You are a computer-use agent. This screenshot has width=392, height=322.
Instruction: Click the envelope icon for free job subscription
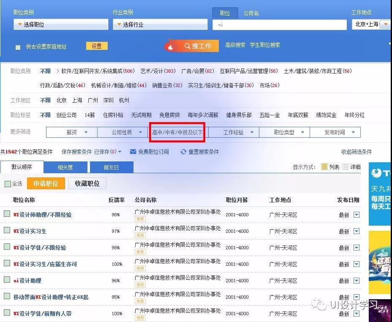point(133,152)
